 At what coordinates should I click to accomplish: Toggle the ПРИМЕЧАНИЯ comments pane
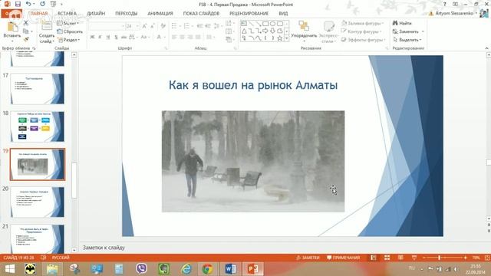pos(343,258)
